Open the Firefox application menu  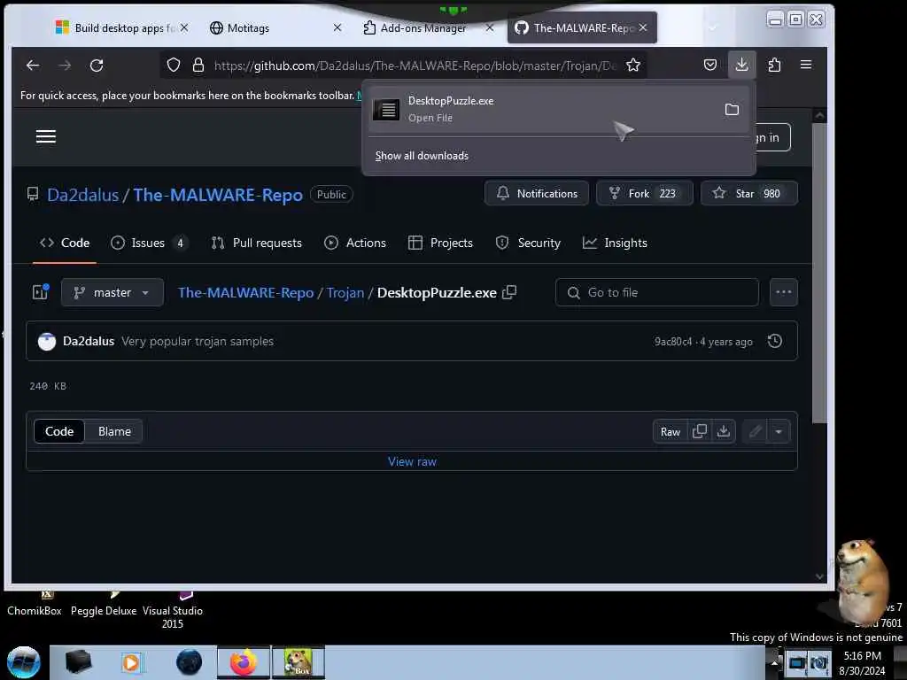click(x=806, y=65)
